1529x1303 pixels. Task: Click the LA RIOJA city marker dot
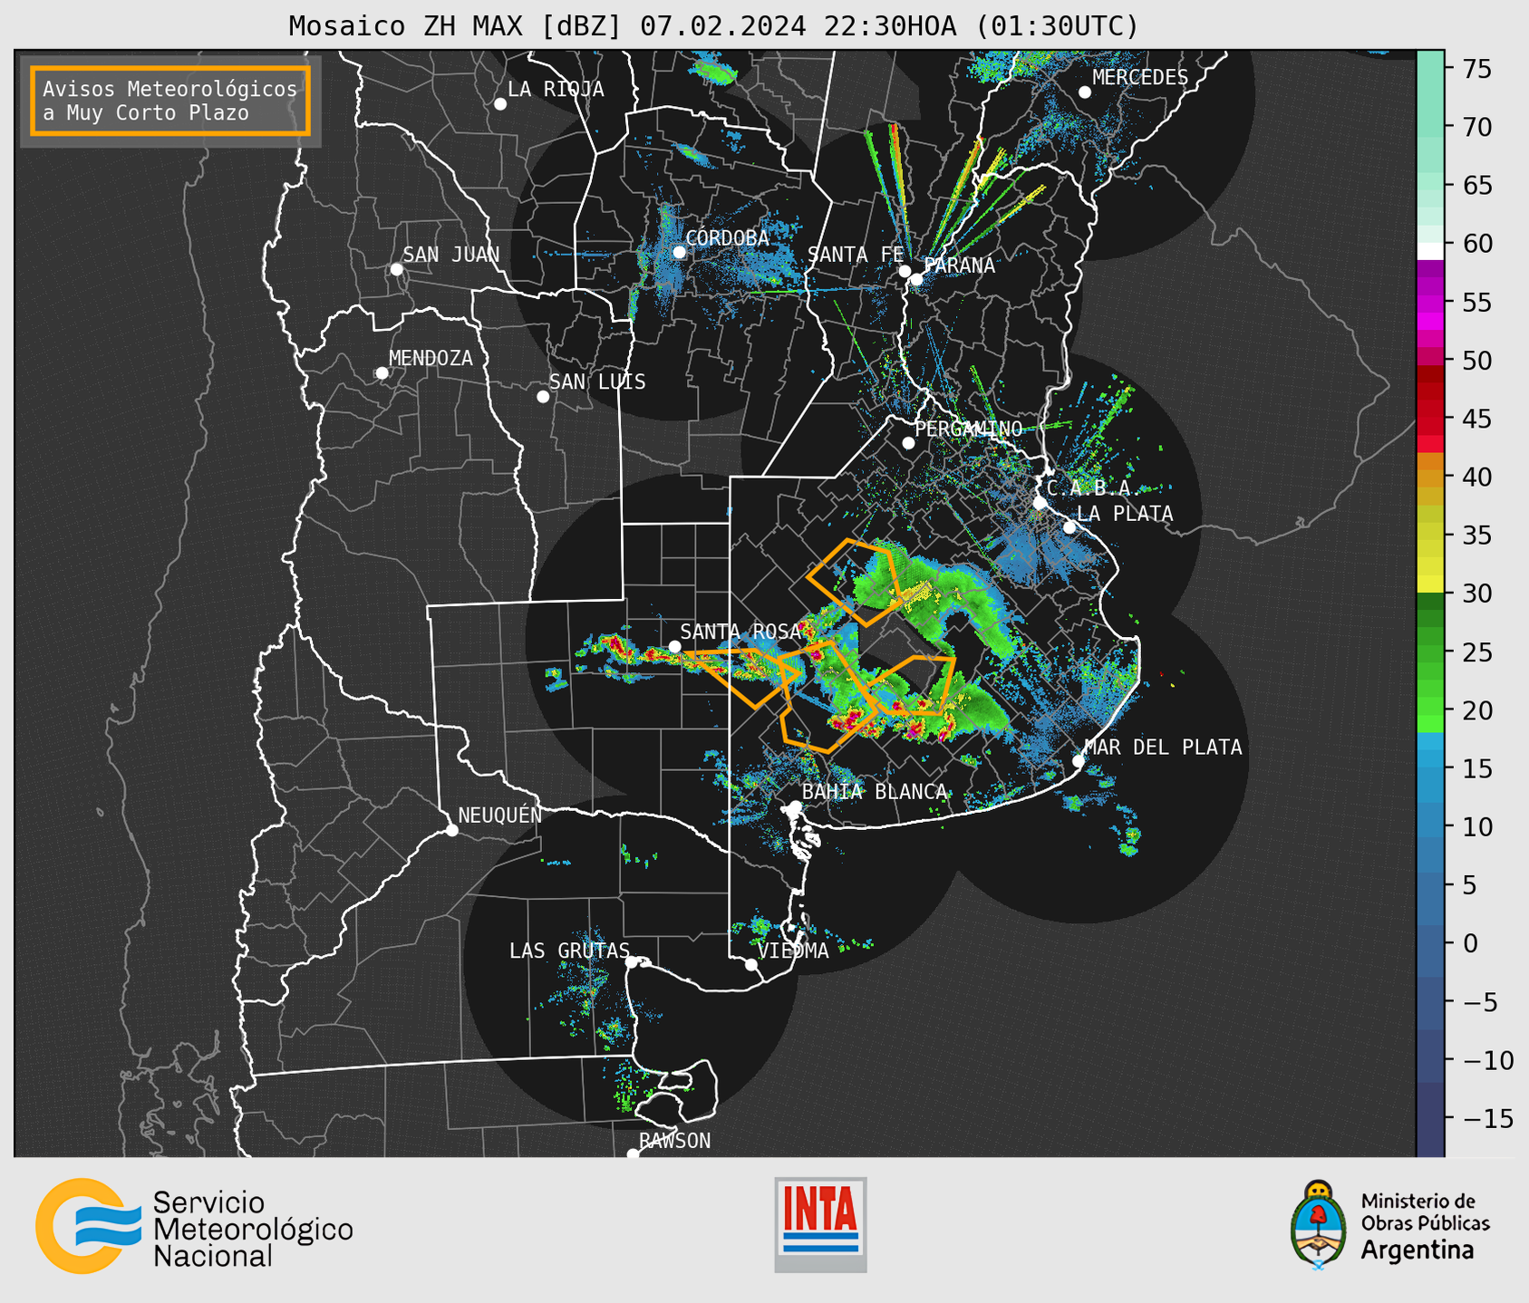point(500,104)
